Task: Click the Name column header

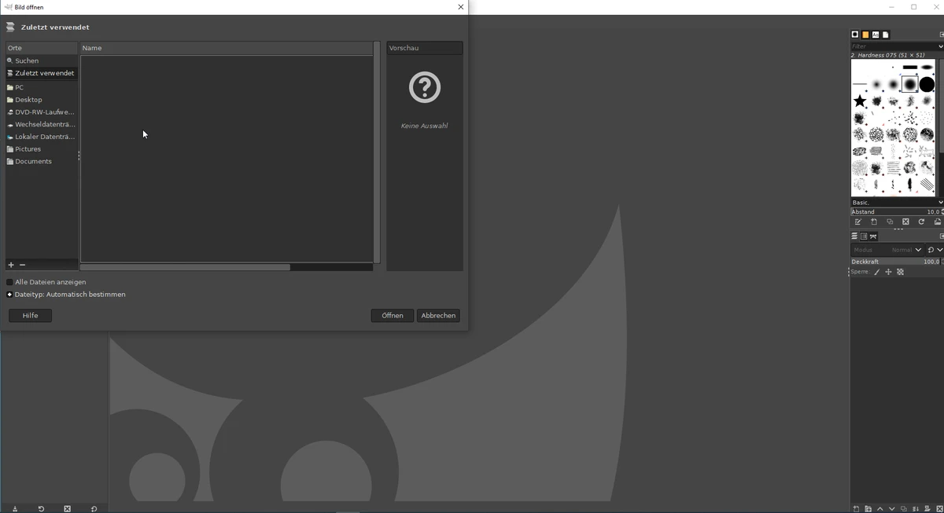Action: [227, 48]
